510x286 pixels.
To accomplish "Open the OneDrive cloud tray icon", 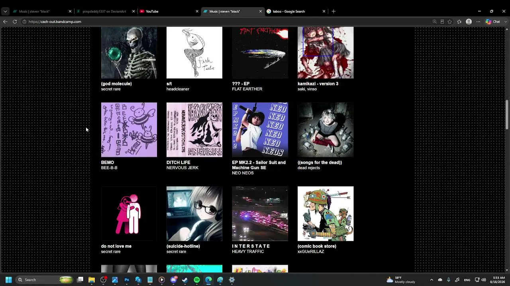I will click(440, 280).
